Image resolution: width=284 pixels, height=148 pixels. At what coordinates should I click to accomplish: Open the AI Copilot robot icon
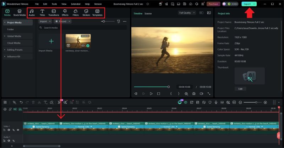coord(180,102)
